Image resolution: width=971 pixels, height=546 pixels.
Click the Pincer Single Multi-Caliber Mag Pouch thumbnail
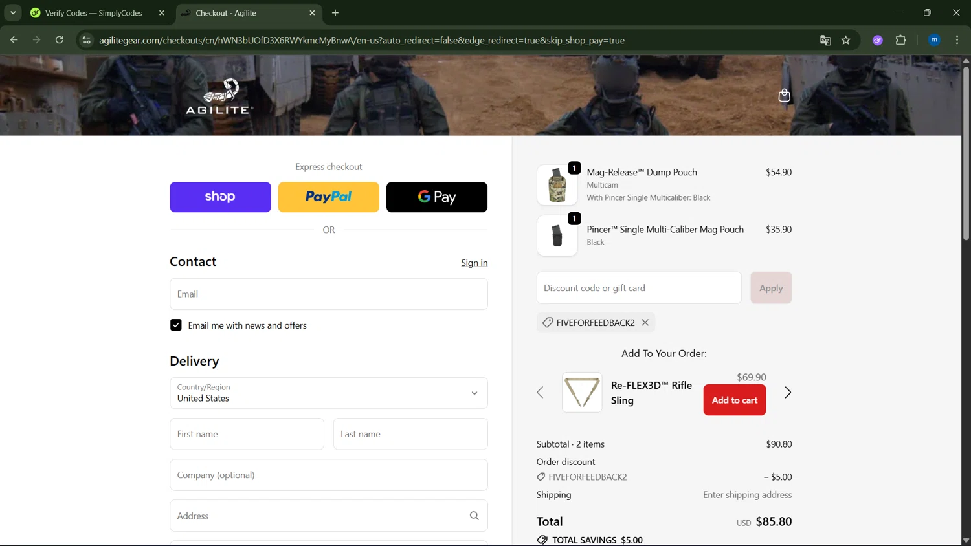point(557,235)
